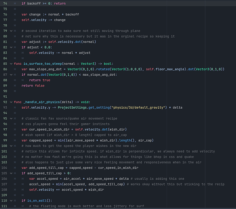
Task: Click line number 86 in the gutter
Action: tap(5, 69)
